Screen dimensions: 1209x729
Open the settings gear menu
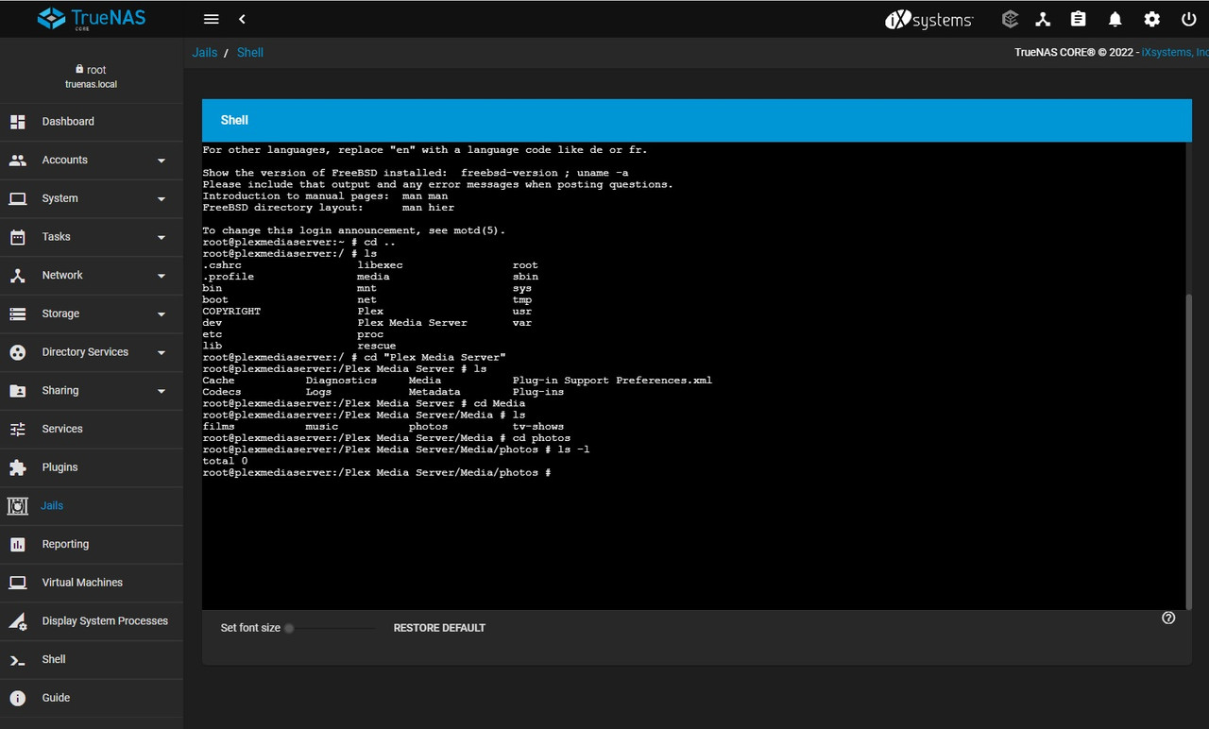pos(1151,19)
